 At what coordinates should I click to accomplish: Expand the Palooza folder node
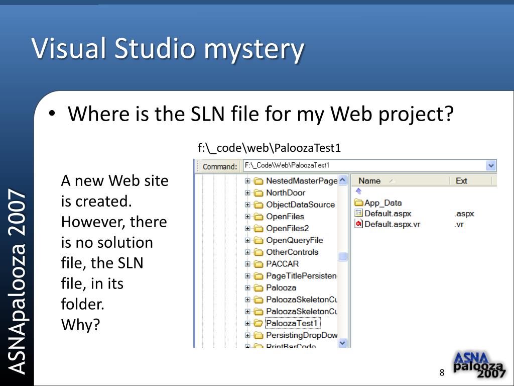[x=247, y=288]
